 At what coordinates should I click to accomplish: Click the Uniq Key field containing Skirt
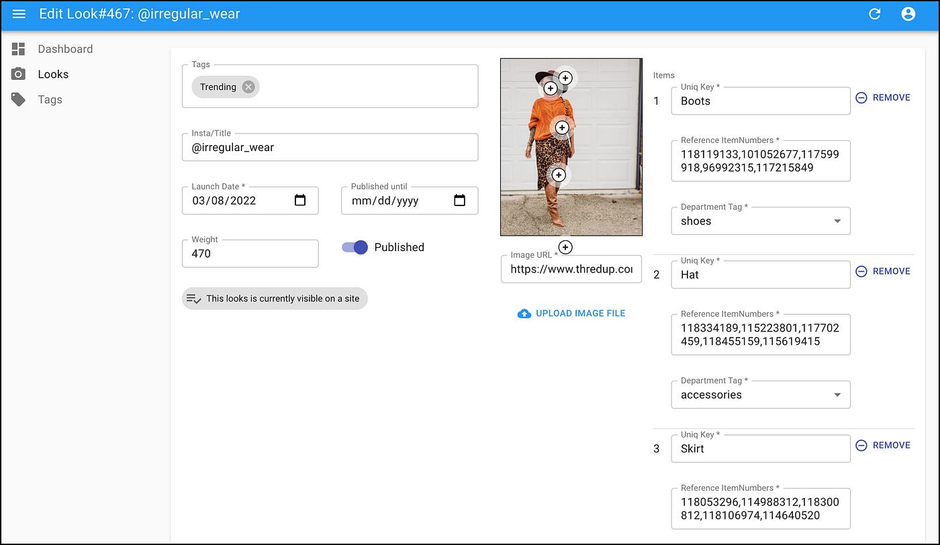point(761,448)
